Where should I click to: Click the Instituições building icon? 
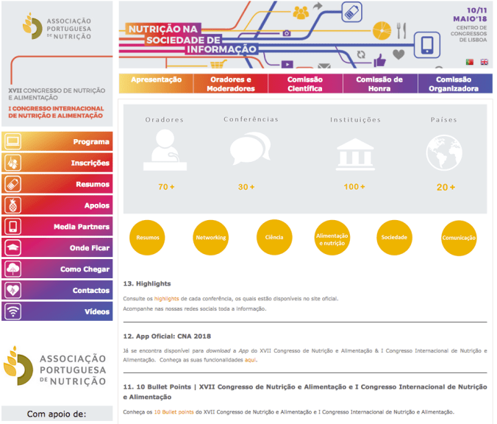click(354, 151)
